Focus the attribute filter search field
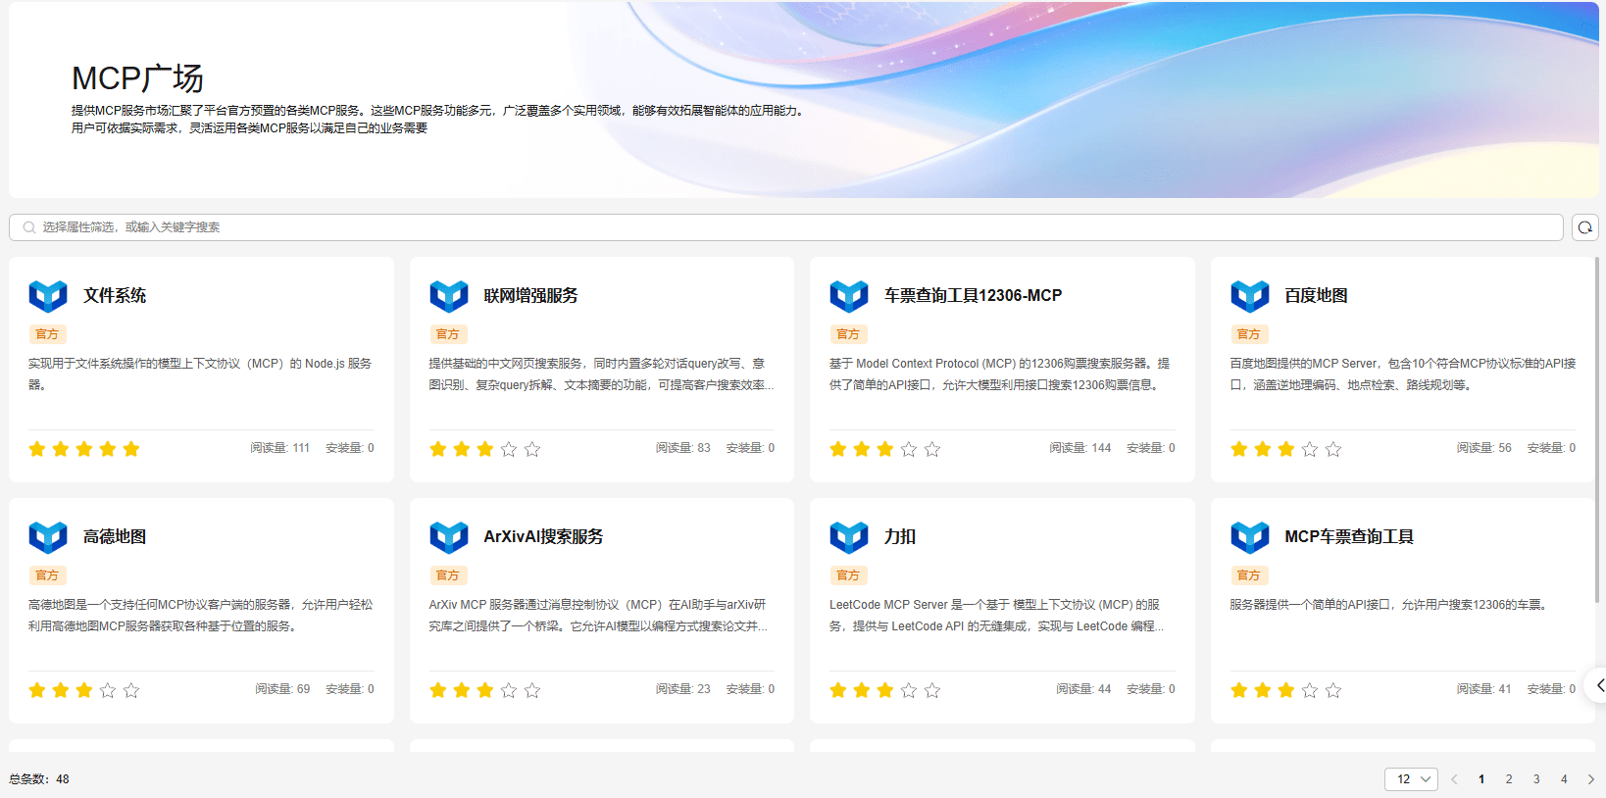1606x798 pixels. (x=786, y=227)
